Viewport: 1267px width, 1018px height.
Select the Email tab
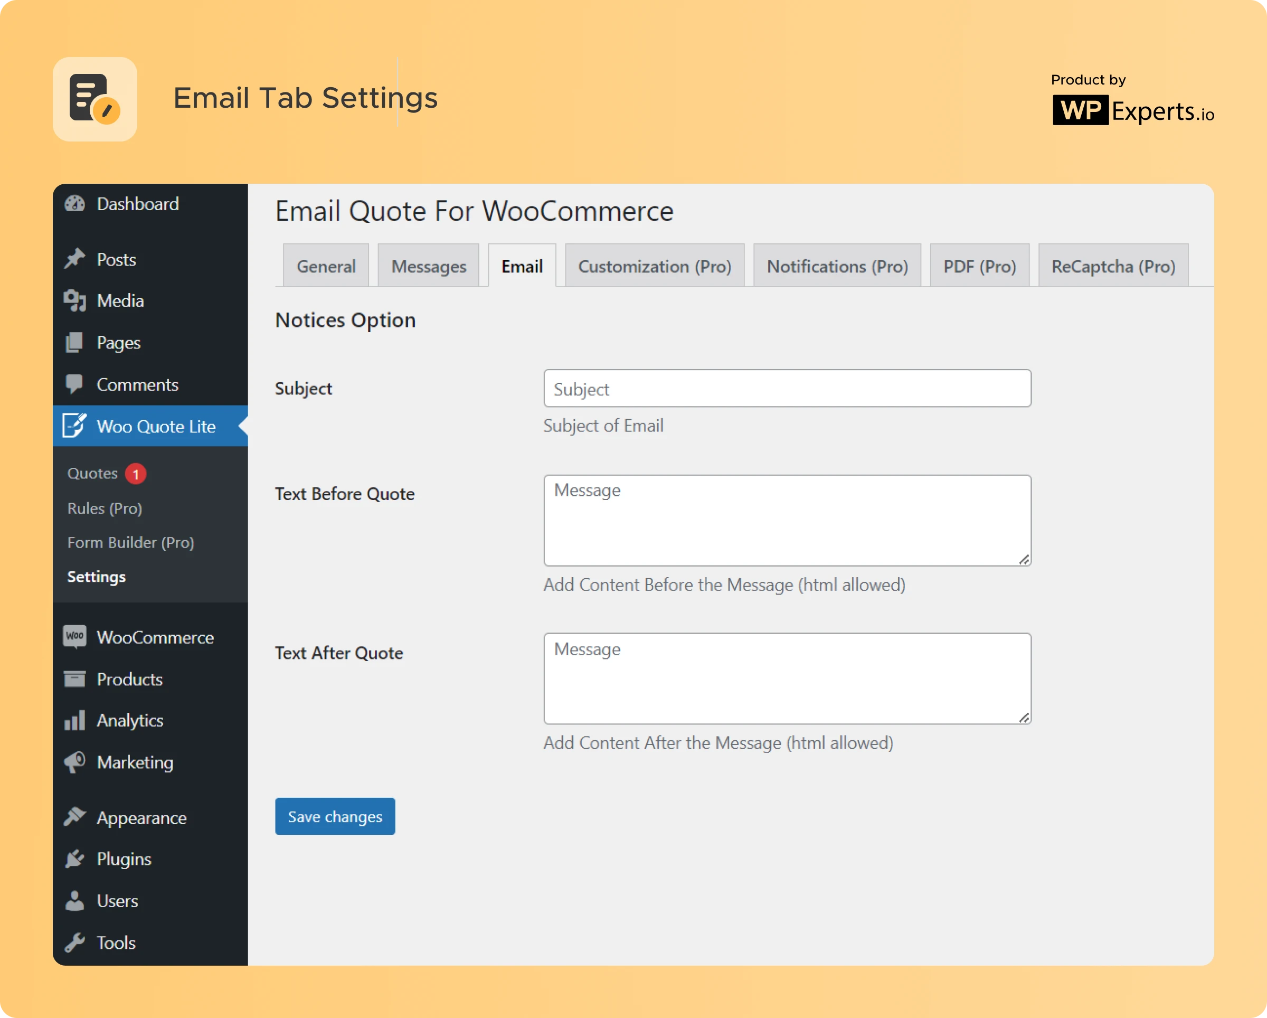[522, 266]
